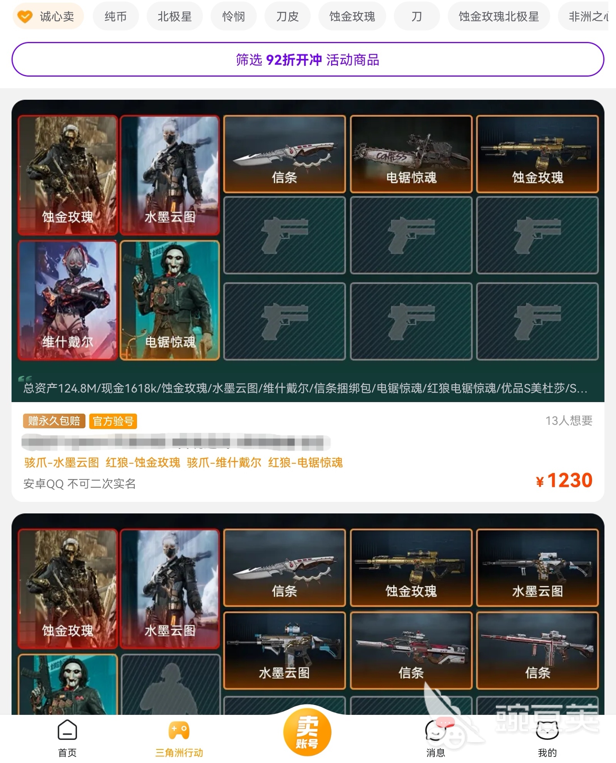This screenshot has width=616, height=763.
Task: Click the 官方验号 badge
Action: click(113, 421)
